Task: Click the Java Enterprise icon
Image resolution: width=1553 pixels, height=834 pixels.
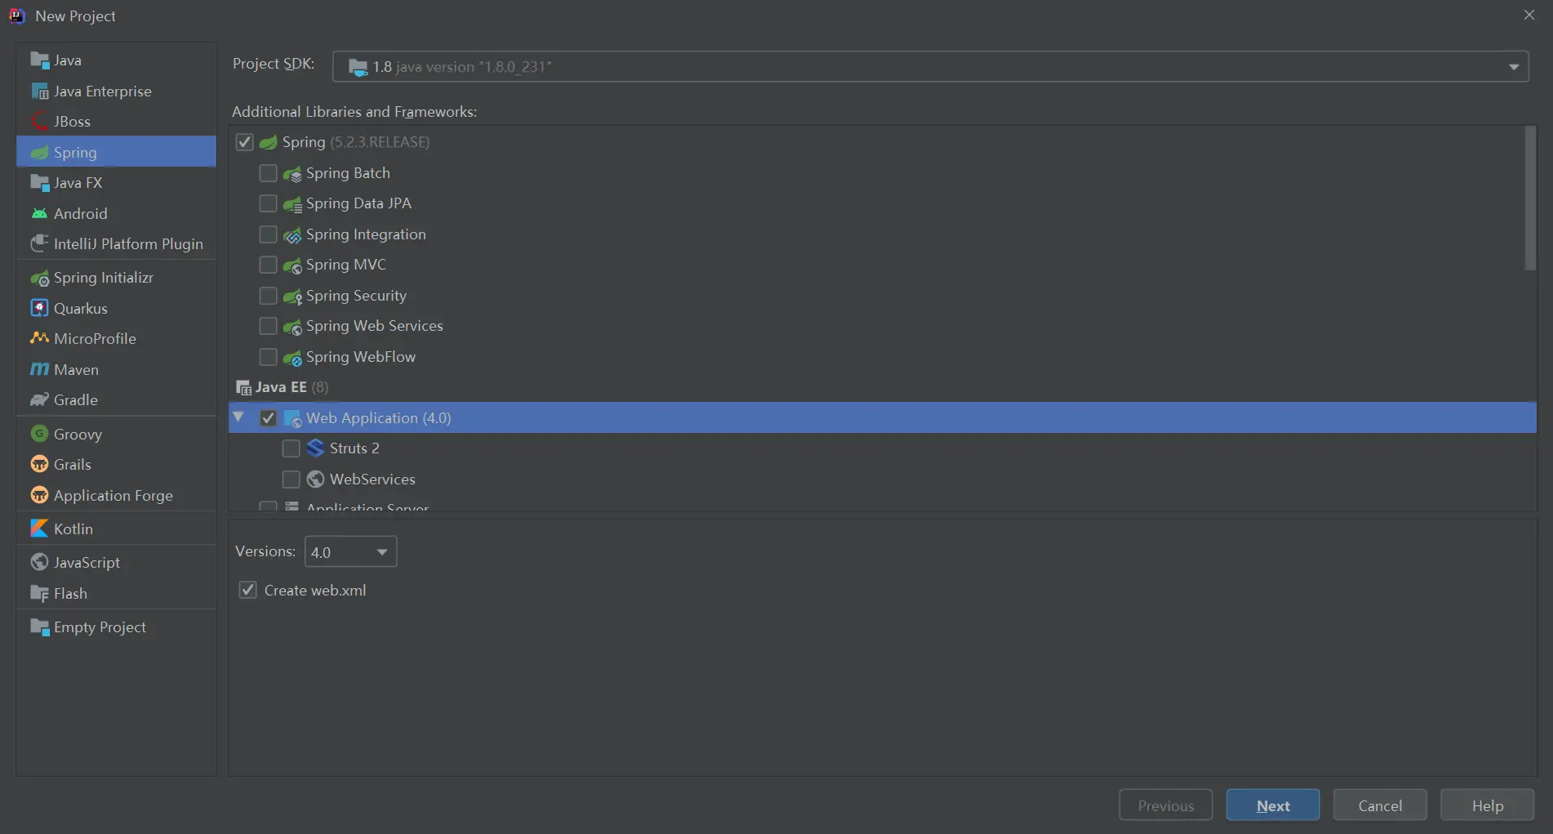Action: (x=39, y=91)
